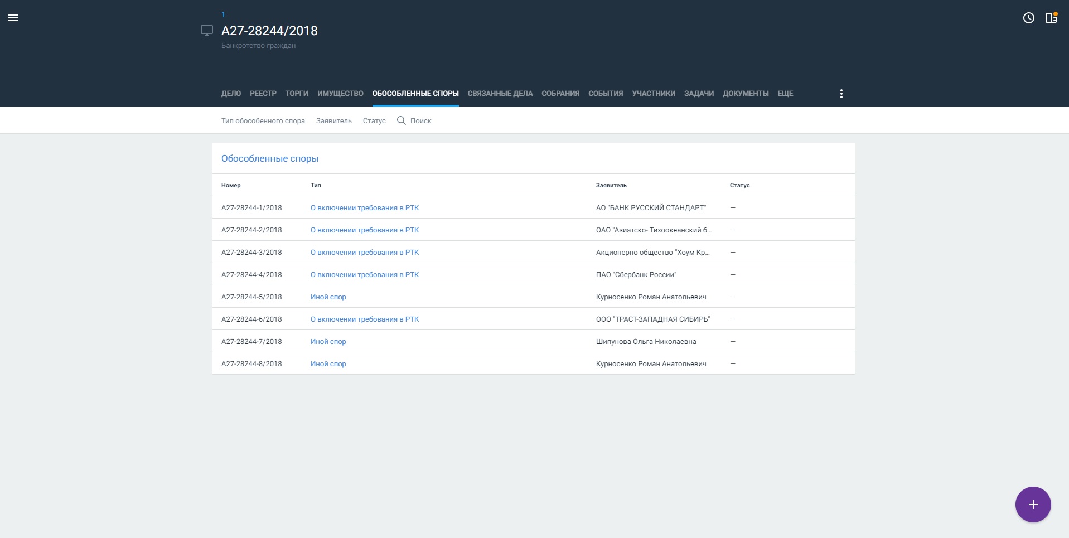This screenshot has height=538, width=1069.
Task: Click the Тип column header
Action: point(316,185)
